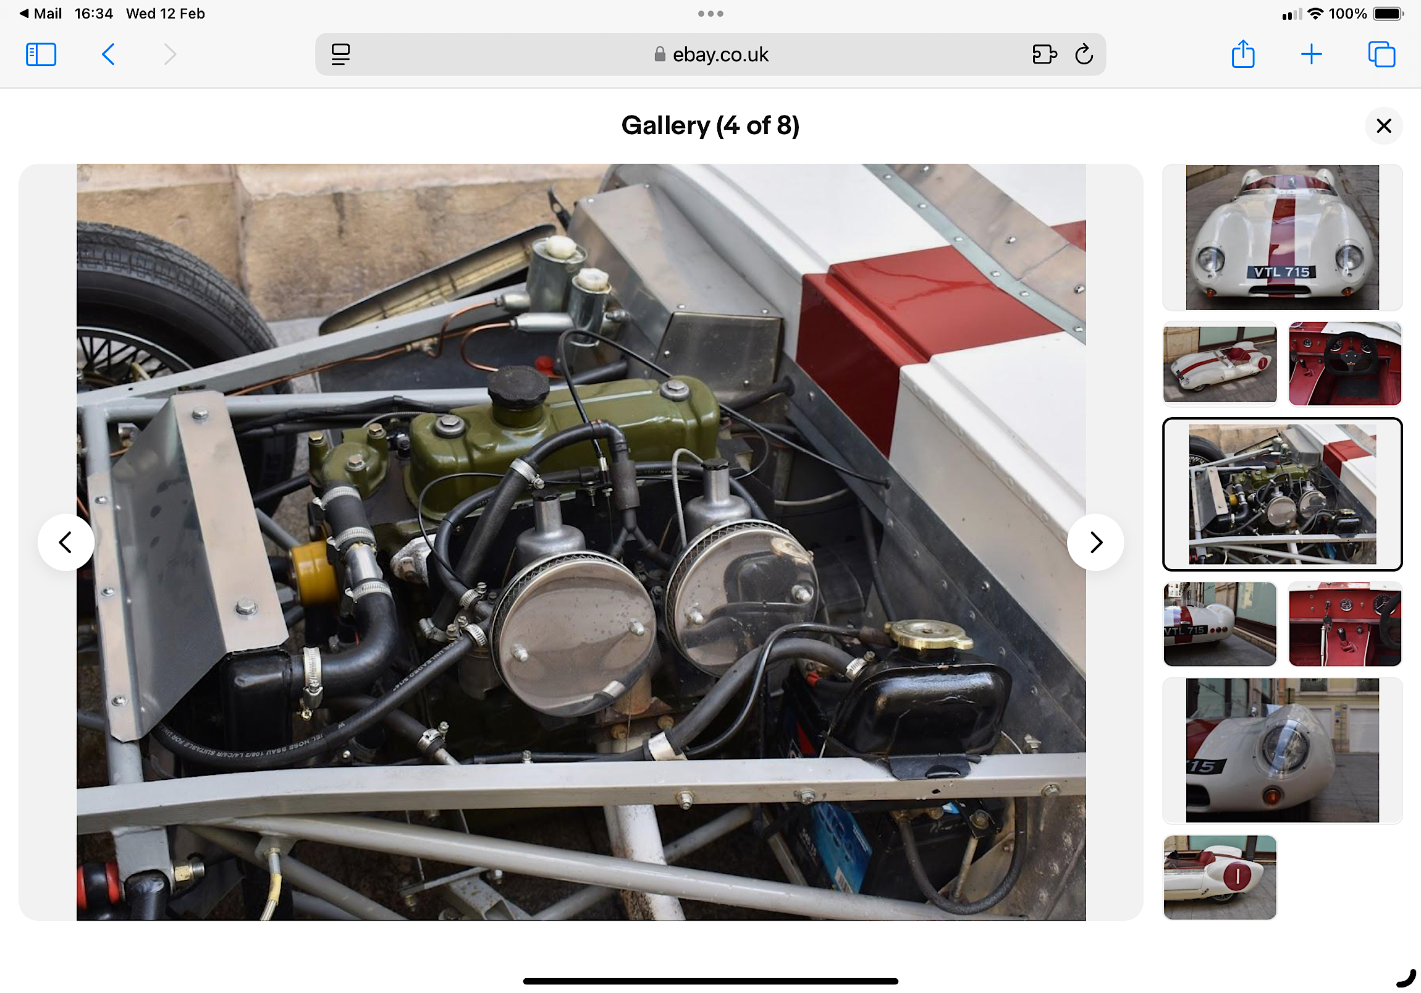Open the Extensions puzzle icon
1421x993 pixels.
point(1044,54)
